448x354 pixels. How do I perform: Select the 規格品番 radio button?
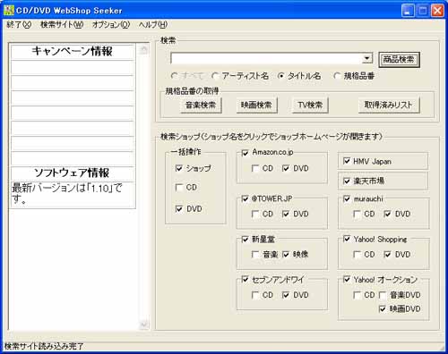(354, 76)
